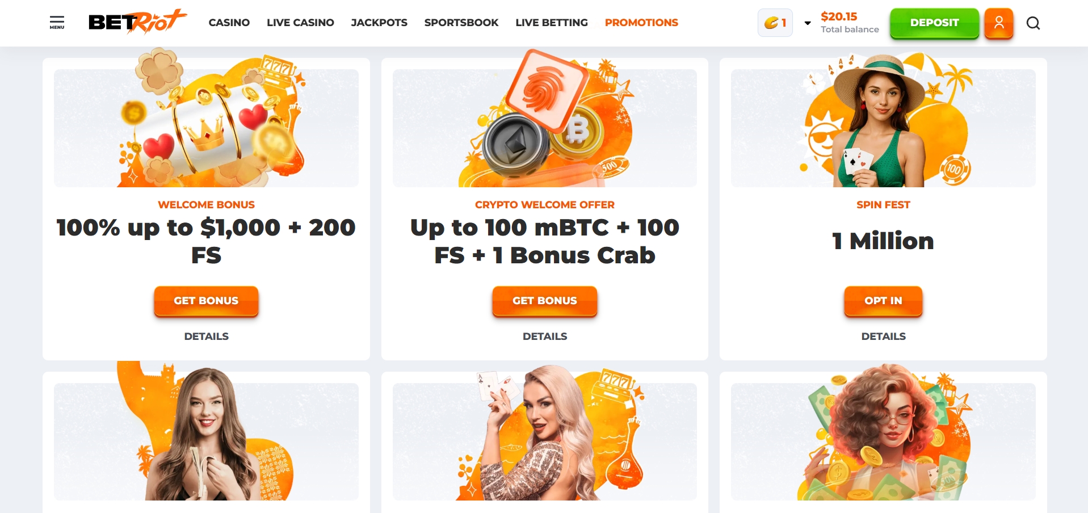Image resolution: width=1088 pixels, height=513 pixels.
Task: Open the CASINO menu item
Action: (x=229, y=23)
